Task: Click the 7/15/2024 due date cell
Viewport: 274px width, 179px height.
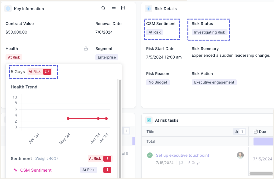Action: tap(262, 159)
